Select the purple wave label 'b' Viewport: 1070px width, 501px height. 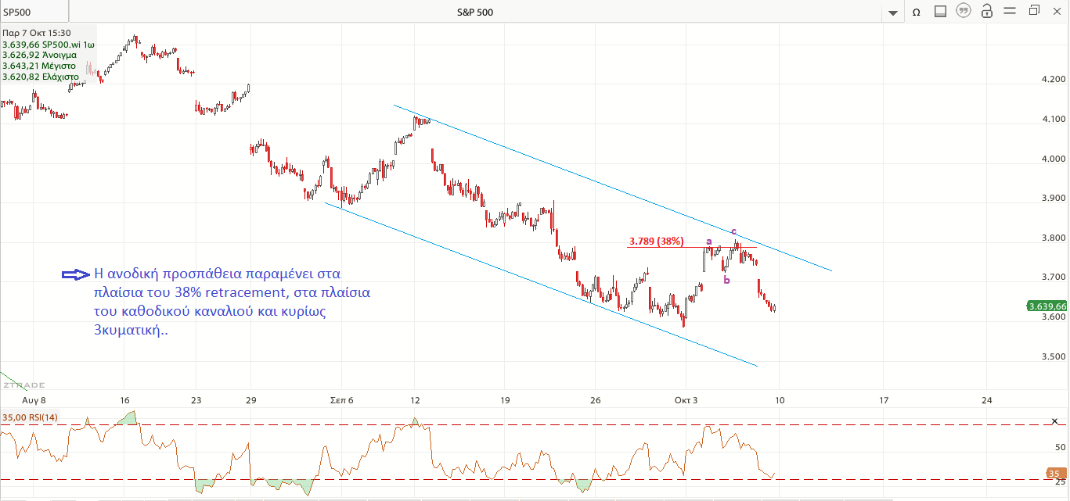point(726,280)
